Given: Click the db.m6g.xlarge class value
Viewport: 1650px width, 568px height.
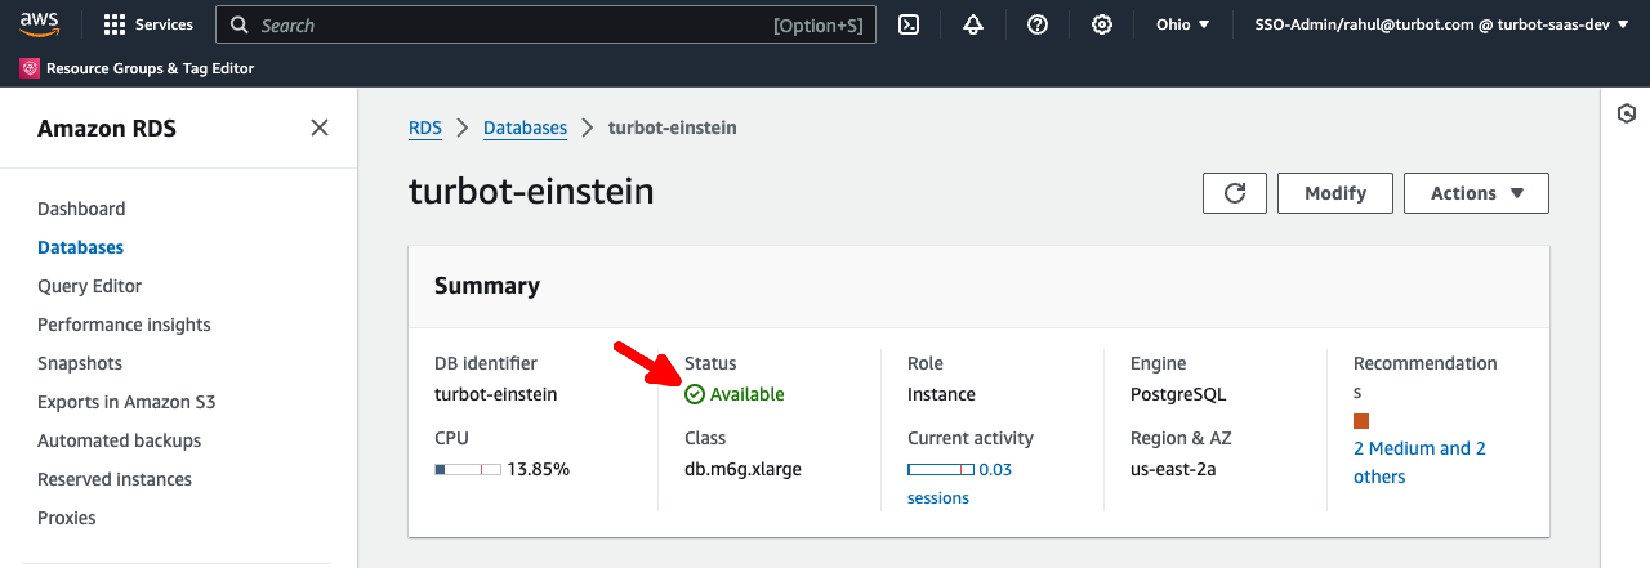Looking at the screenshot, I should pos(742,469).
